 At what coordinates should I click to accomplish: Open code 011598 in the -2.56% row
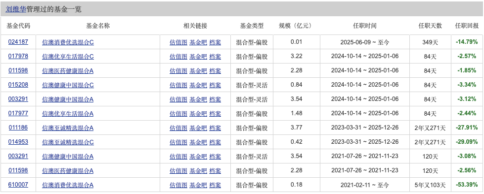pos(18,170)
